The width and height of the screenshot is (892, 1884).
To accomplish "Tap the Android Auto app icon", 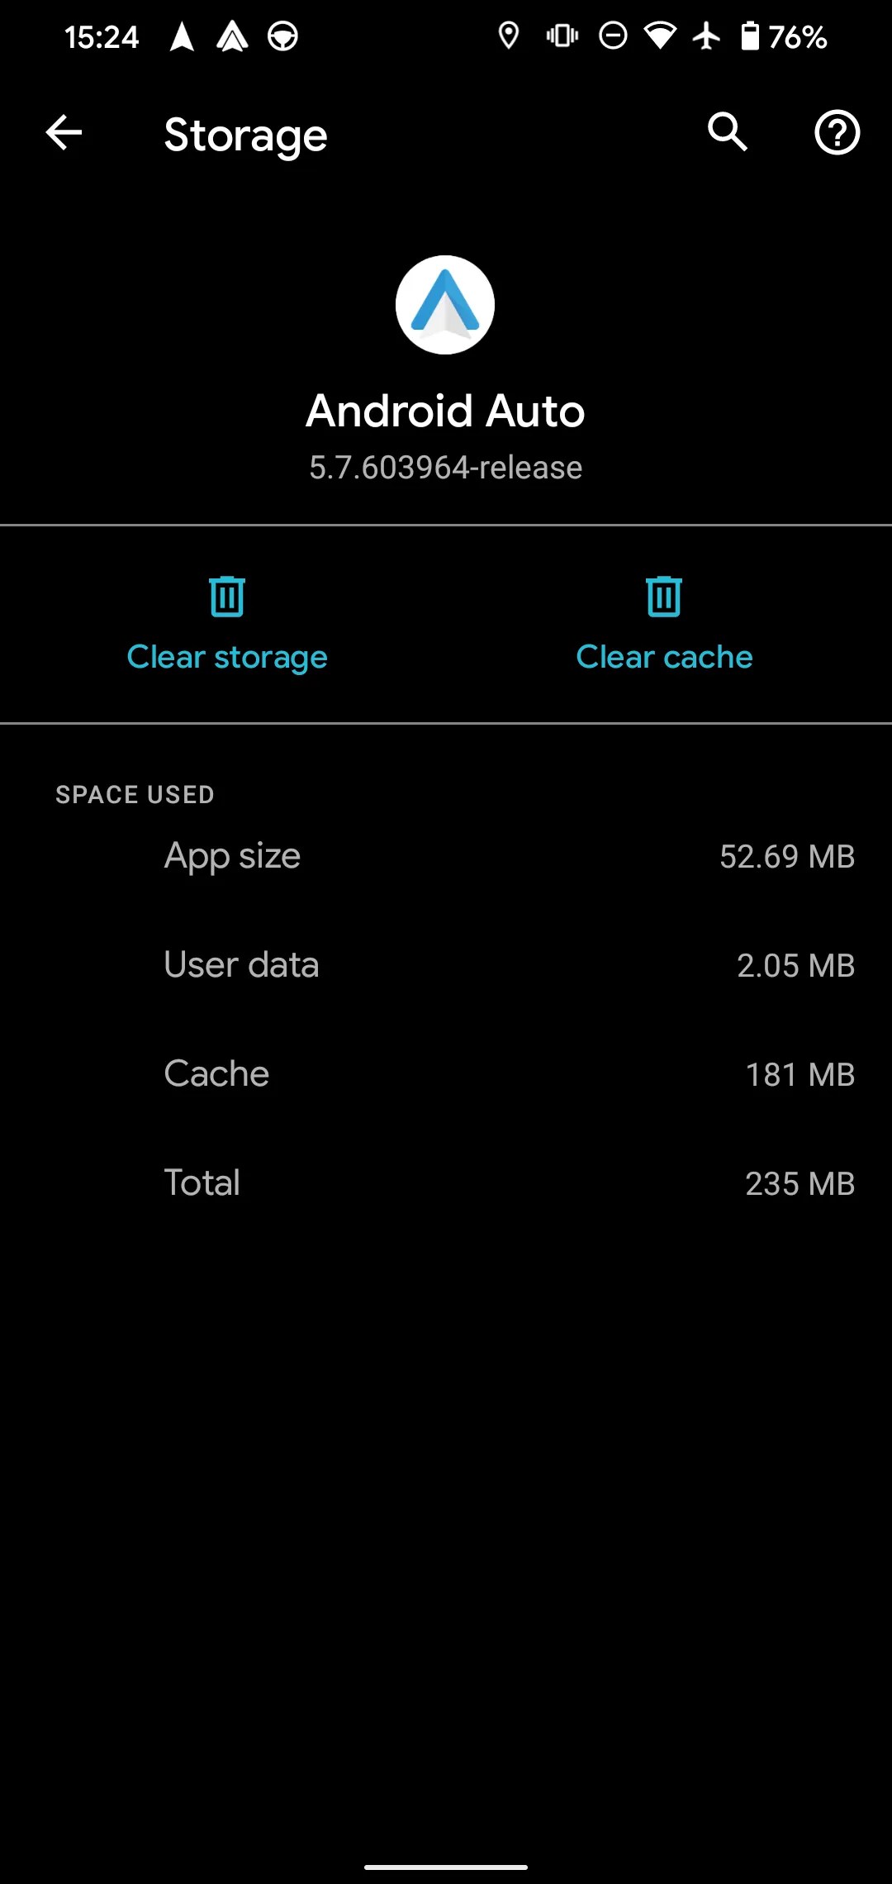I will tap(445, 305).
